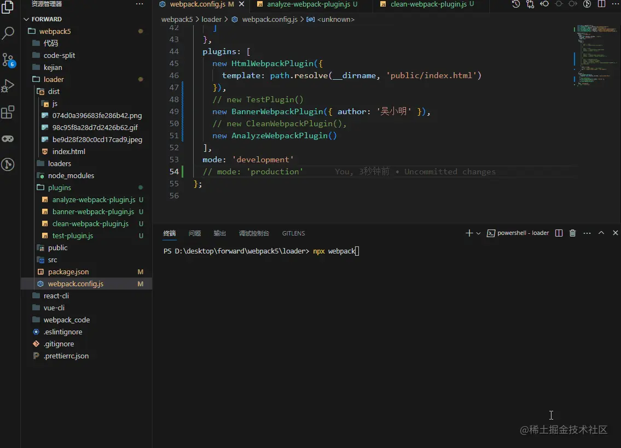Open test-plugin.js in file tree
The height and width of the screenshot is (448, 621).
click(x=86, y=235)
